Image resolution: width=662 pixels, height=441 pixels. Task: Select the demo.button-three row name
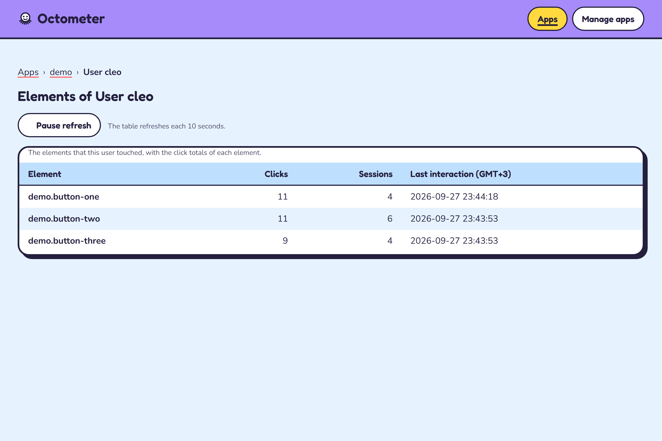(67, 241)
